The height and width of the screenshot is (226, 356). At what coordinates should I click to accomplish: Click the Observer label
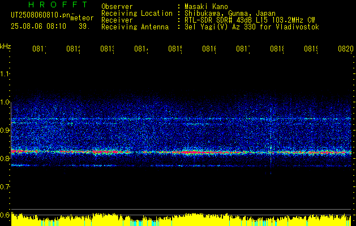117,7
